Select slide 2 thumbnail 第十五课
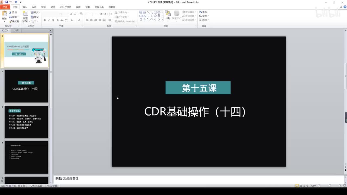The width and height of the screenshot is (347, 195). click(x=26, y=86)
